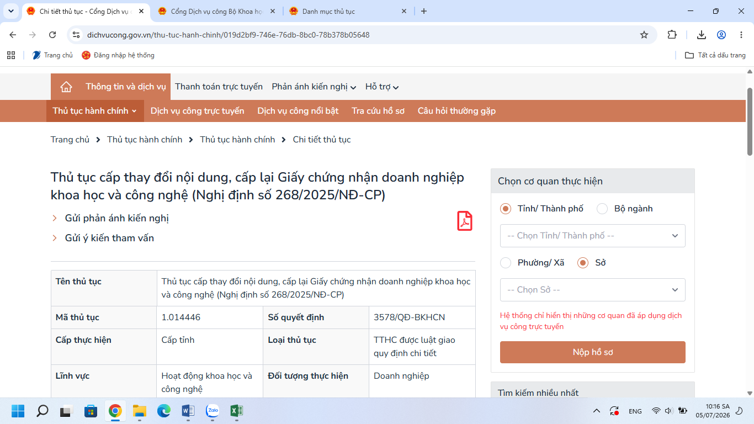Open Excel from the taskbar
Image resolution: width=754 pixels, height=424 pixels.
tap(237, 411)
